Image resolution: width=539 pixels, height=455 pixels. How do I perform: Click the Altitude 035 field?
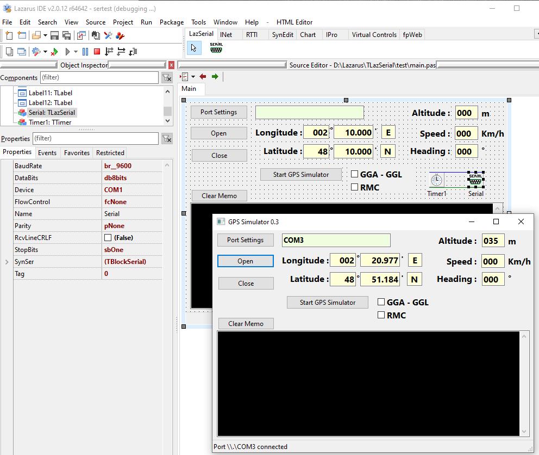tap(493, 241)
